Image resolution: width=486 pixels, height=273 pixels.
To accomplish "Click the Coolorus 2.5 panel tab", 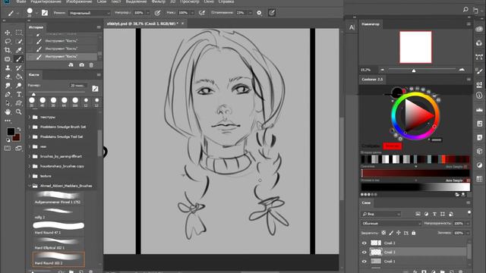I will (x=372, y=79).
